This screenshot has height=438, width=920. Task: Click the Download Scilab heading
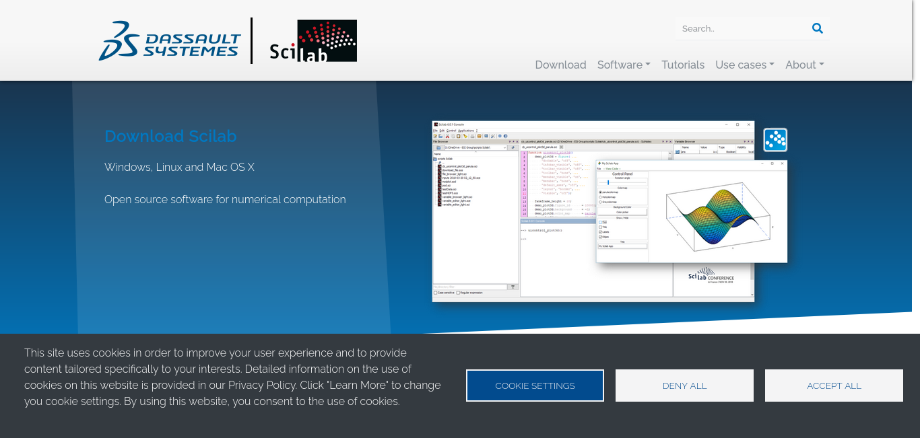point(170,136)
